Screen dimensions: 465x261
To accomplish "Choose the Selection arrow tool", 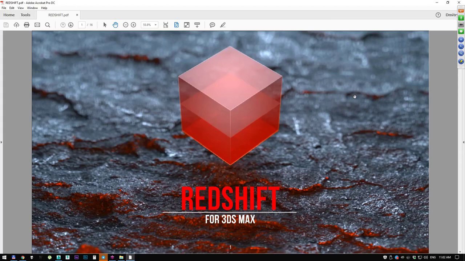I will [x=105, y=25].
